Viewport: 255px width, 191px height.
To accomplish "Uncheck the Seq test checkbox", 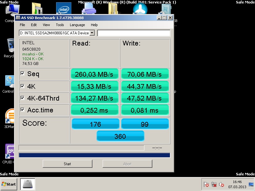I will tap(22, 74).
